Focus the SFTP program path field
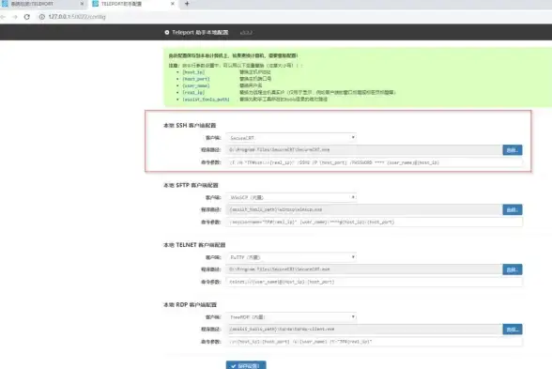This screenshot has width=552, height=369. coord(364,210)
